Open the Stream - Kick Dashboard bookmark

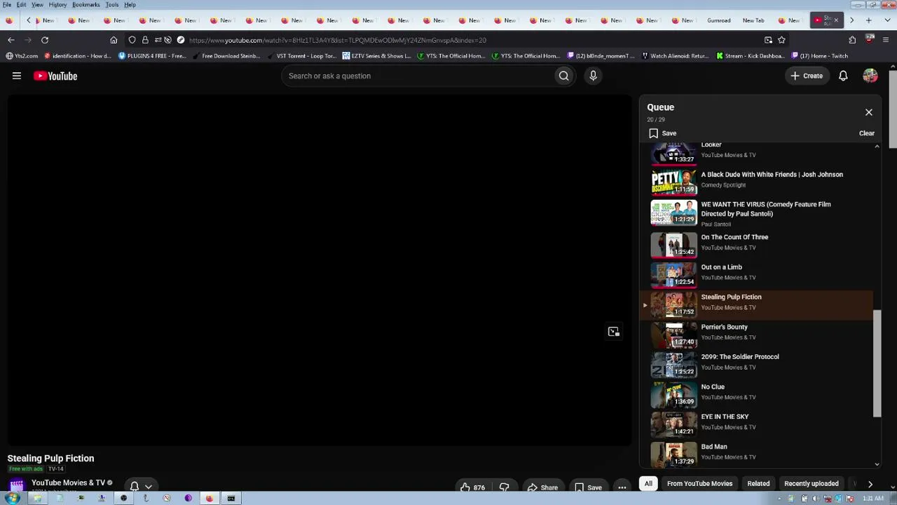point(751,56)
